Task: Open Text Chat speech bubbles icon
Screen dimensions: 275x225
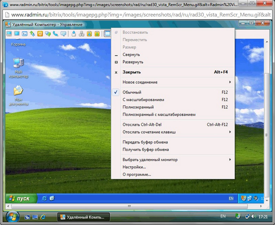Action: [48, 33]
